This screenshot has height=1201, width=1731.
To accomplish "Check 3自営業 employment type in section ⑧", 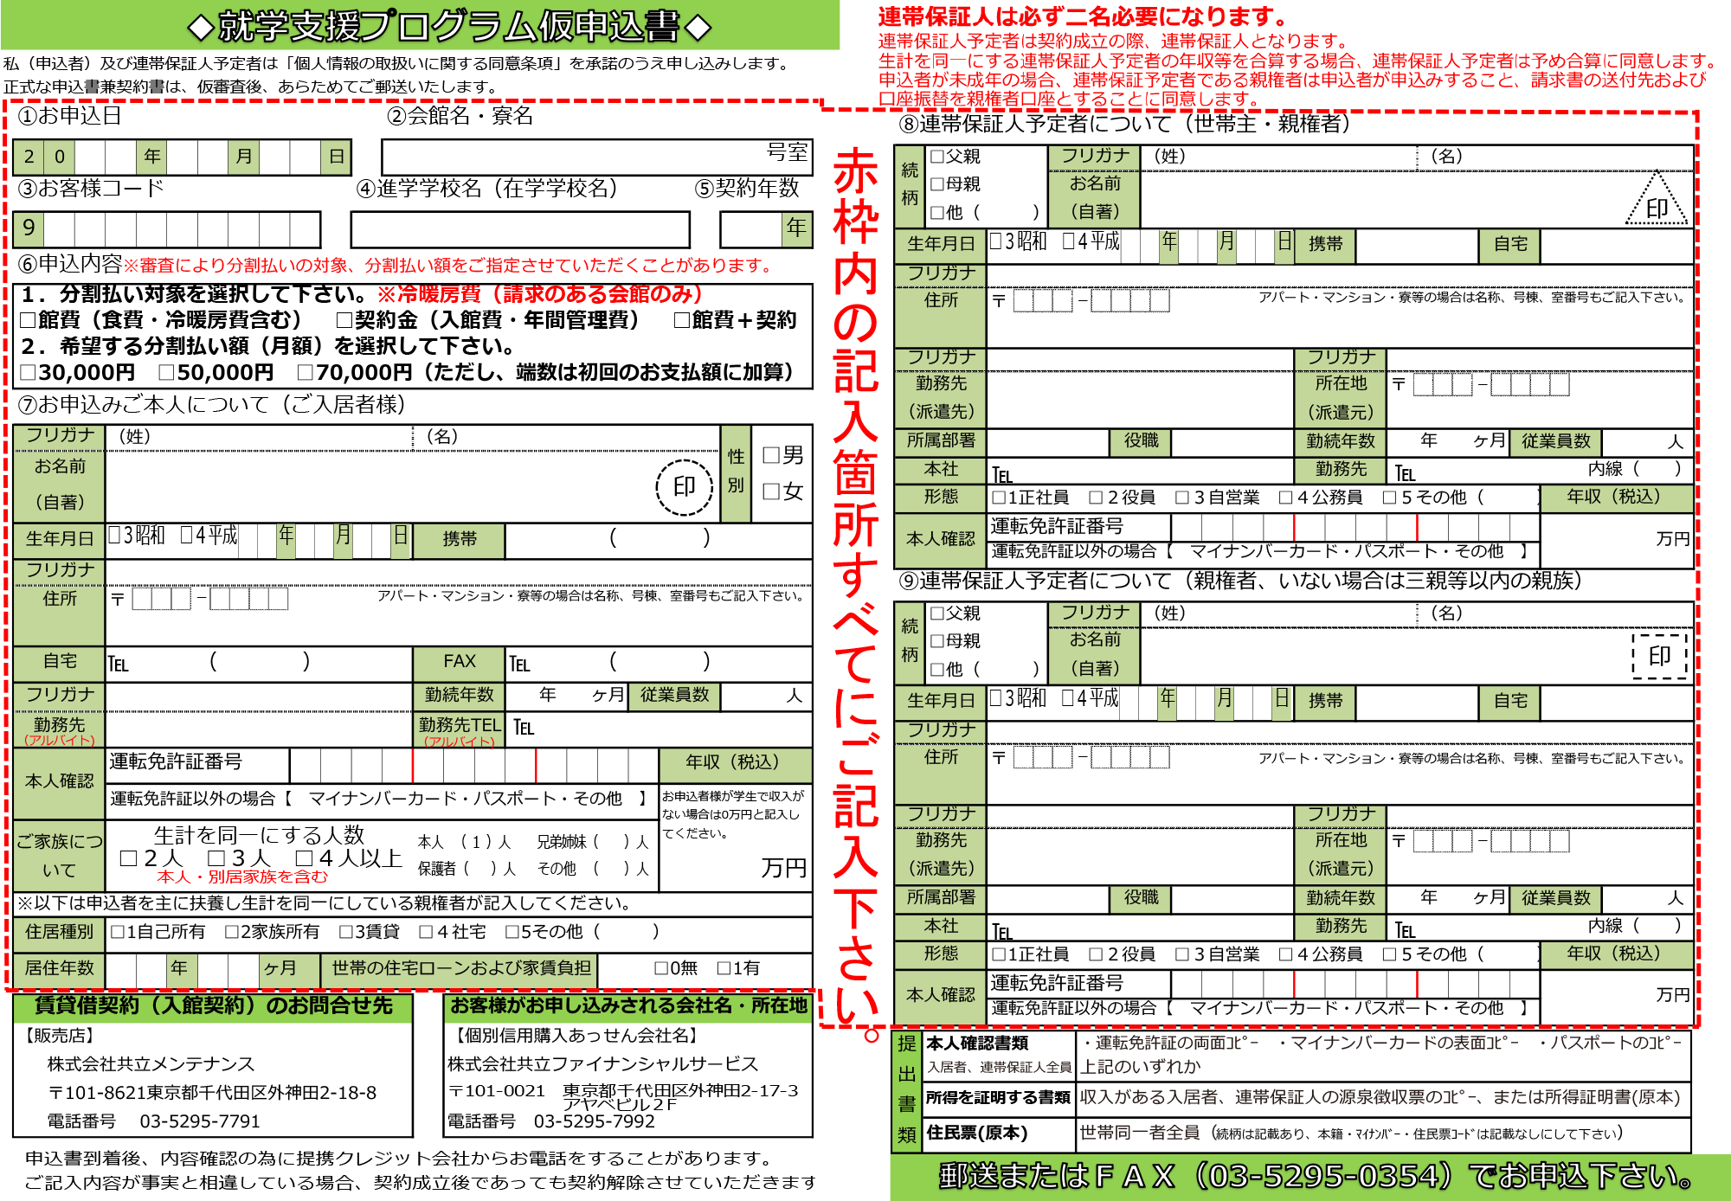I will pos(1182,497).
